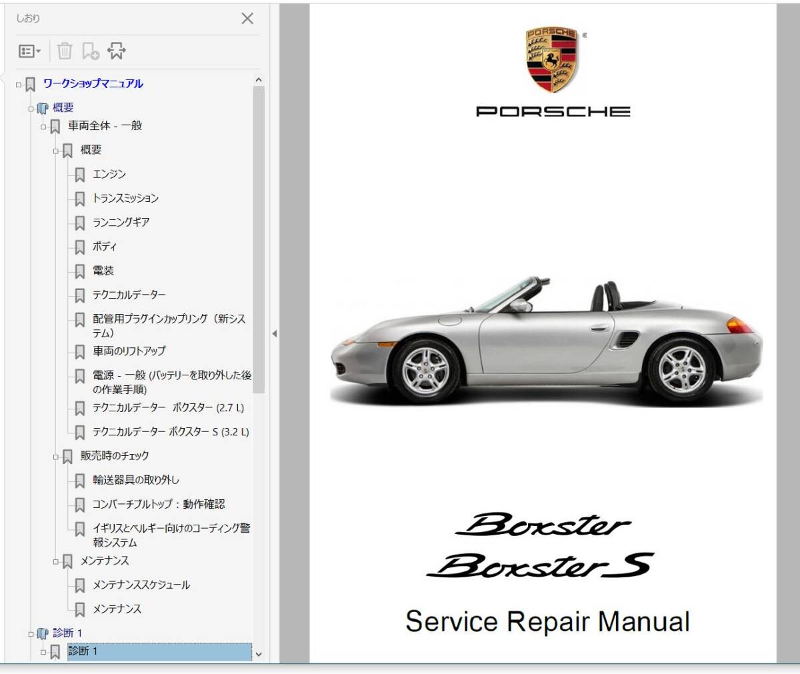Collapse the メンテナンス parent node
This screenshot has height=674, width=800.
click(56, 562)
